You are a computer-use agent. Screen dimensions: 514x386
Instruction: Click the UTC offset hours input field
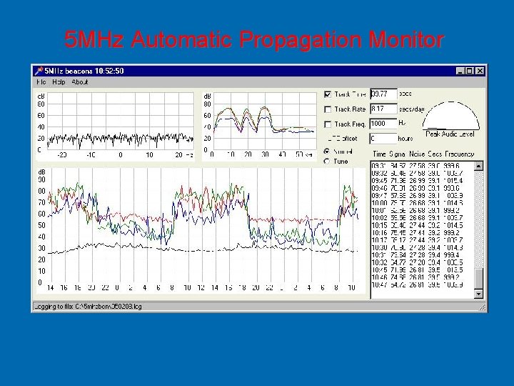coord(383,139)
